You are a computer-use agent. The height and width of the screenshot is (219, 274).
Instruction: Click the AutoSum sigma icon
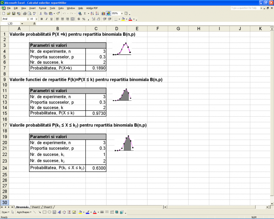(x=85, y=14)
